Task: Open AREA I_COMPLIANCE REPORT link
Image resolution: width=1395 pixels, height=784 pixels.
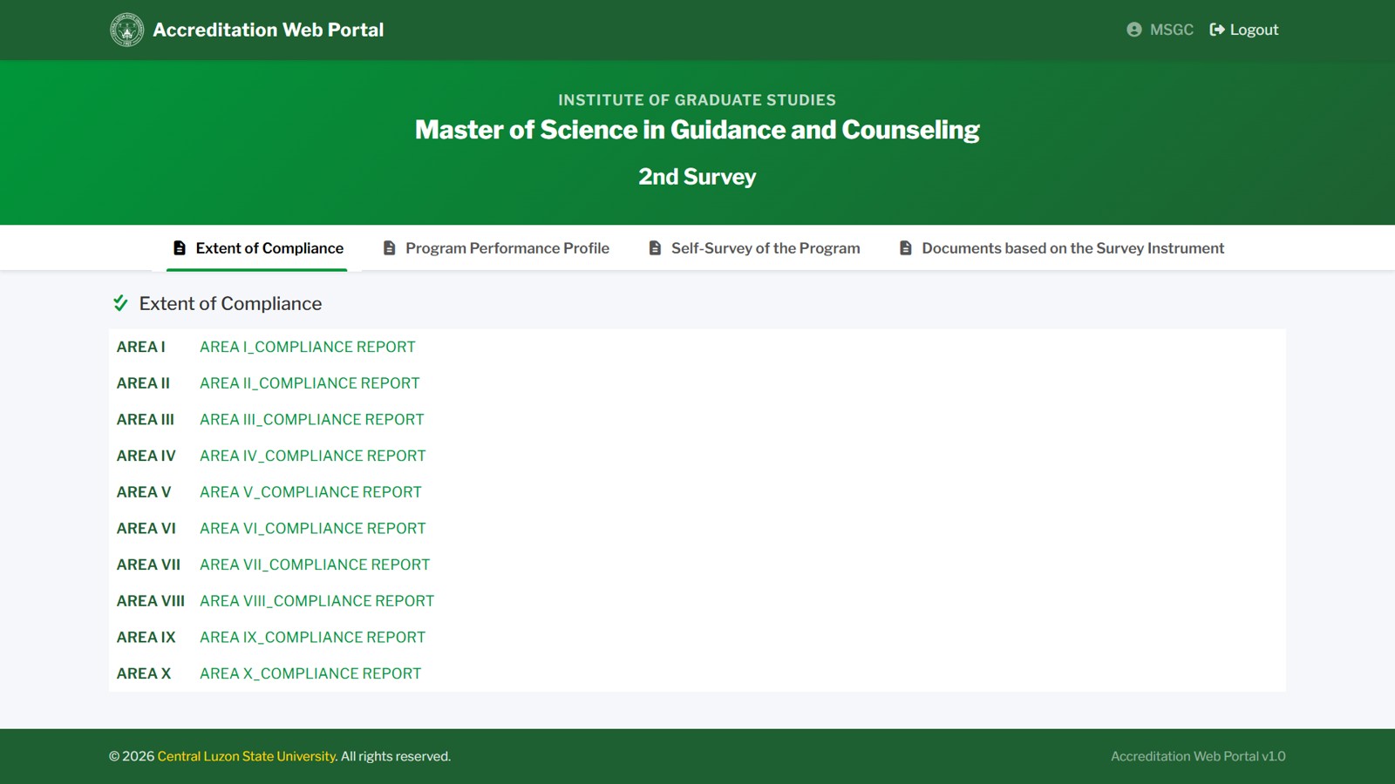Action: coord(308,347)
